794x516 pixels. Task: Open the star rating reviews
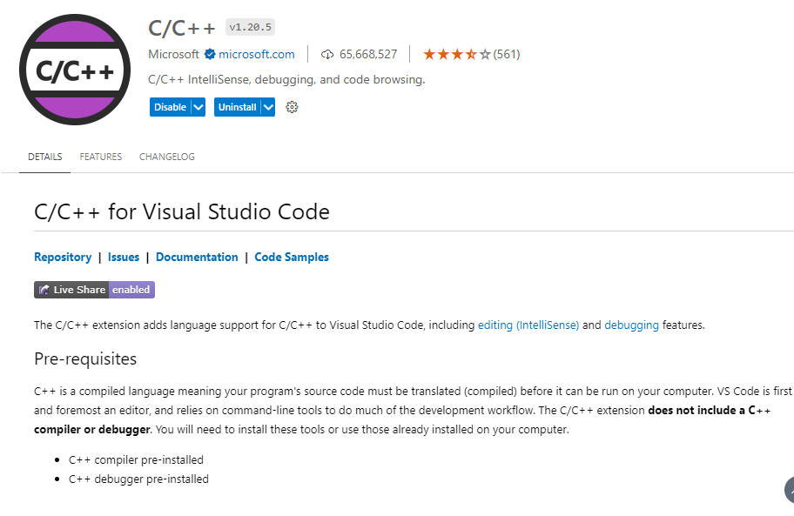click(457, 54)
